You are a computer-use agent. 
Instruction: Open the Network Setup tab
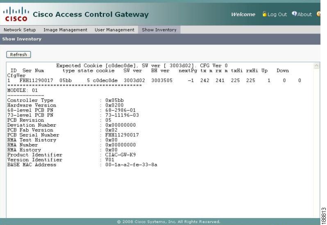pos(20,30)
